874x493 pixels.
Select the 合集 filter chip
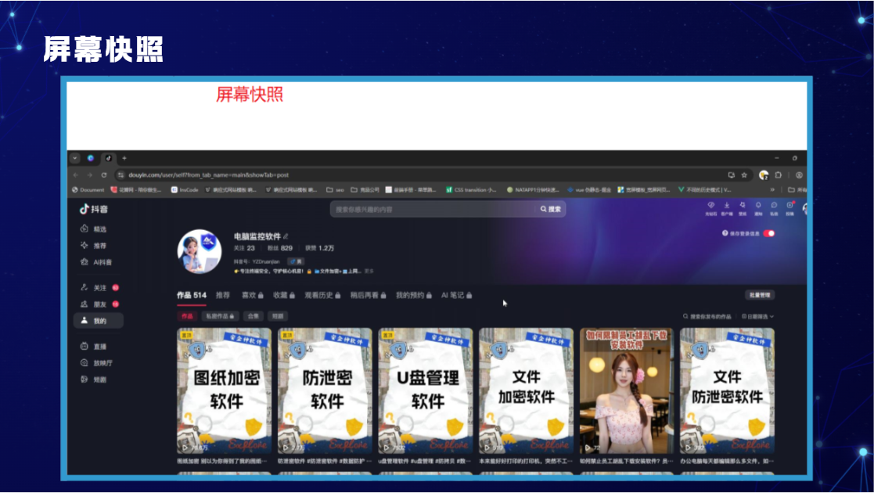(x=253, y=316)
